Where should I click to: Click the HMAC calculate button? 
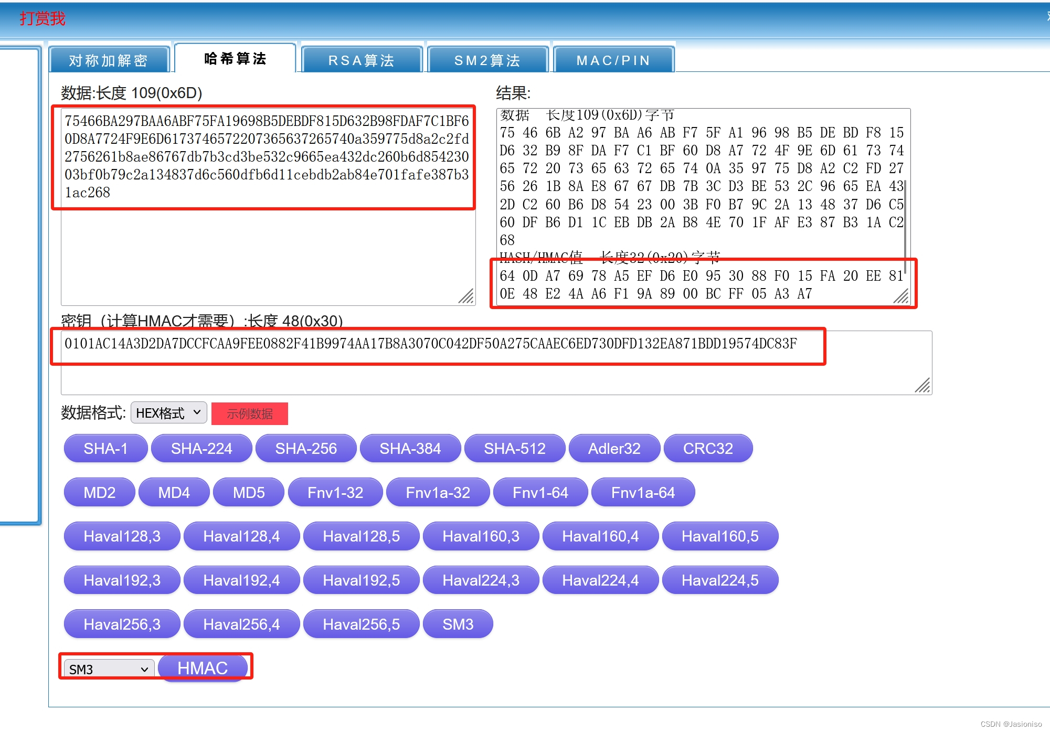pyautogui.click(x=203, y=668)
